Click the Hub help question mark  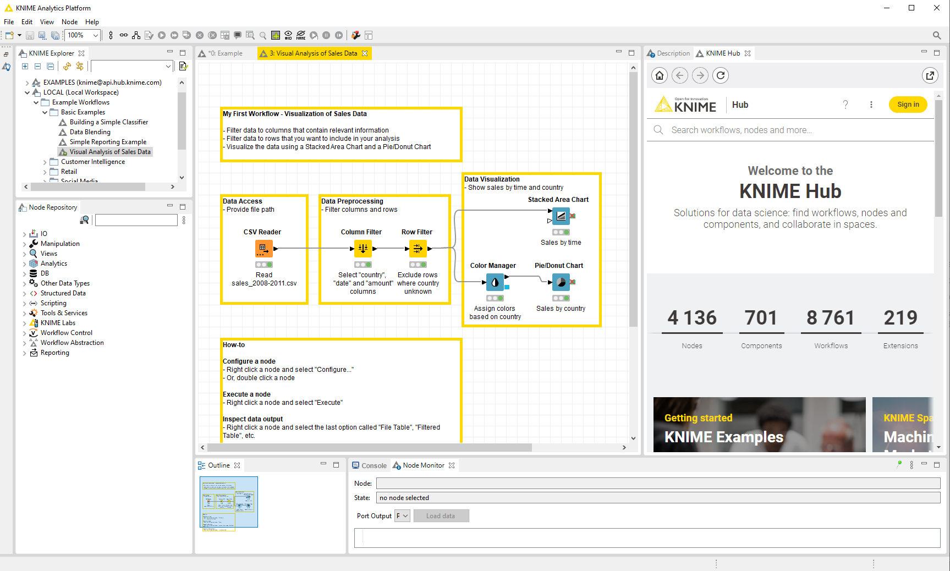tap(845, 105)
